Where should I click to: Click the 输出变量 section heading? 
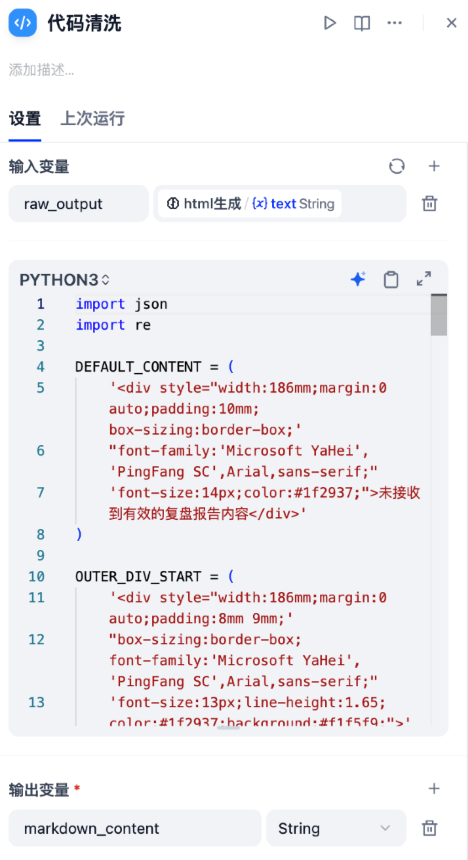click(39, 789)
